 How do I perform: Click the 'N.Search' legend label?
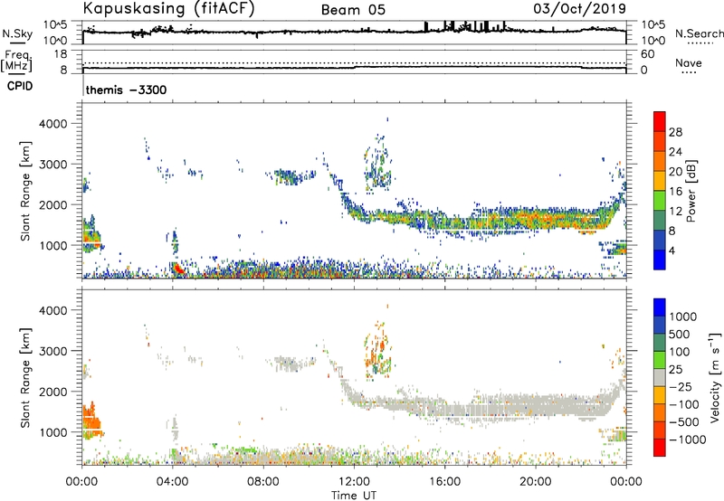[x=700, y=33]
